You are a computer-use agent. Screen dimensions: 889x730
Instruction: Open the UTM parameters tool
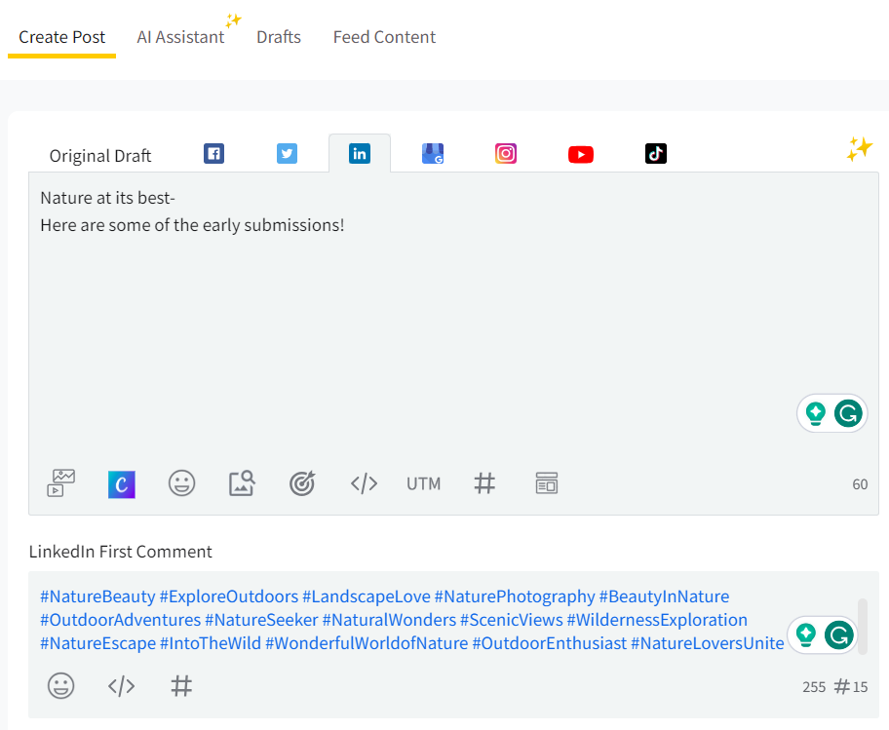point(423,483)
